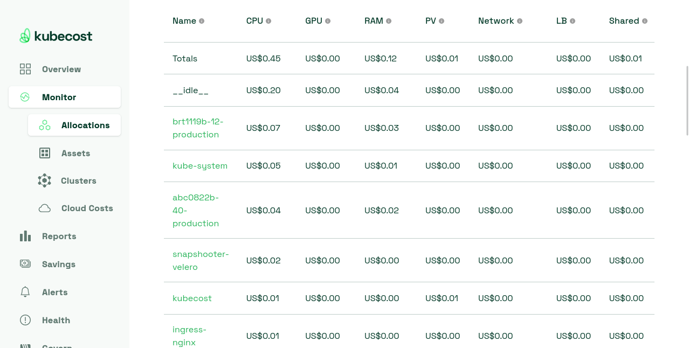Screen dimensions: 689x348
Task: Open snapshooter-velero namespace link
Action: pyautogui.click(x=201, y=261)
